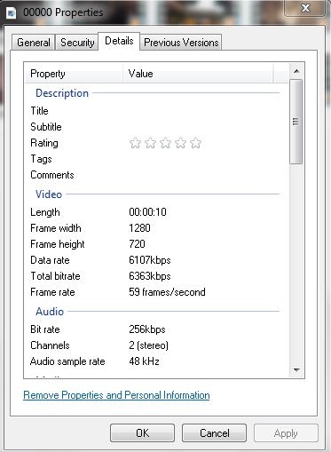This screenshot has width=331, height=452.
Task: Select the Comments property row
Action: pyautogui.click(x=155, y=175)
